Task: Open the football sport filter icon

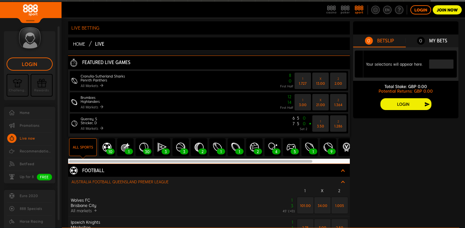Action: coord(107,147)
